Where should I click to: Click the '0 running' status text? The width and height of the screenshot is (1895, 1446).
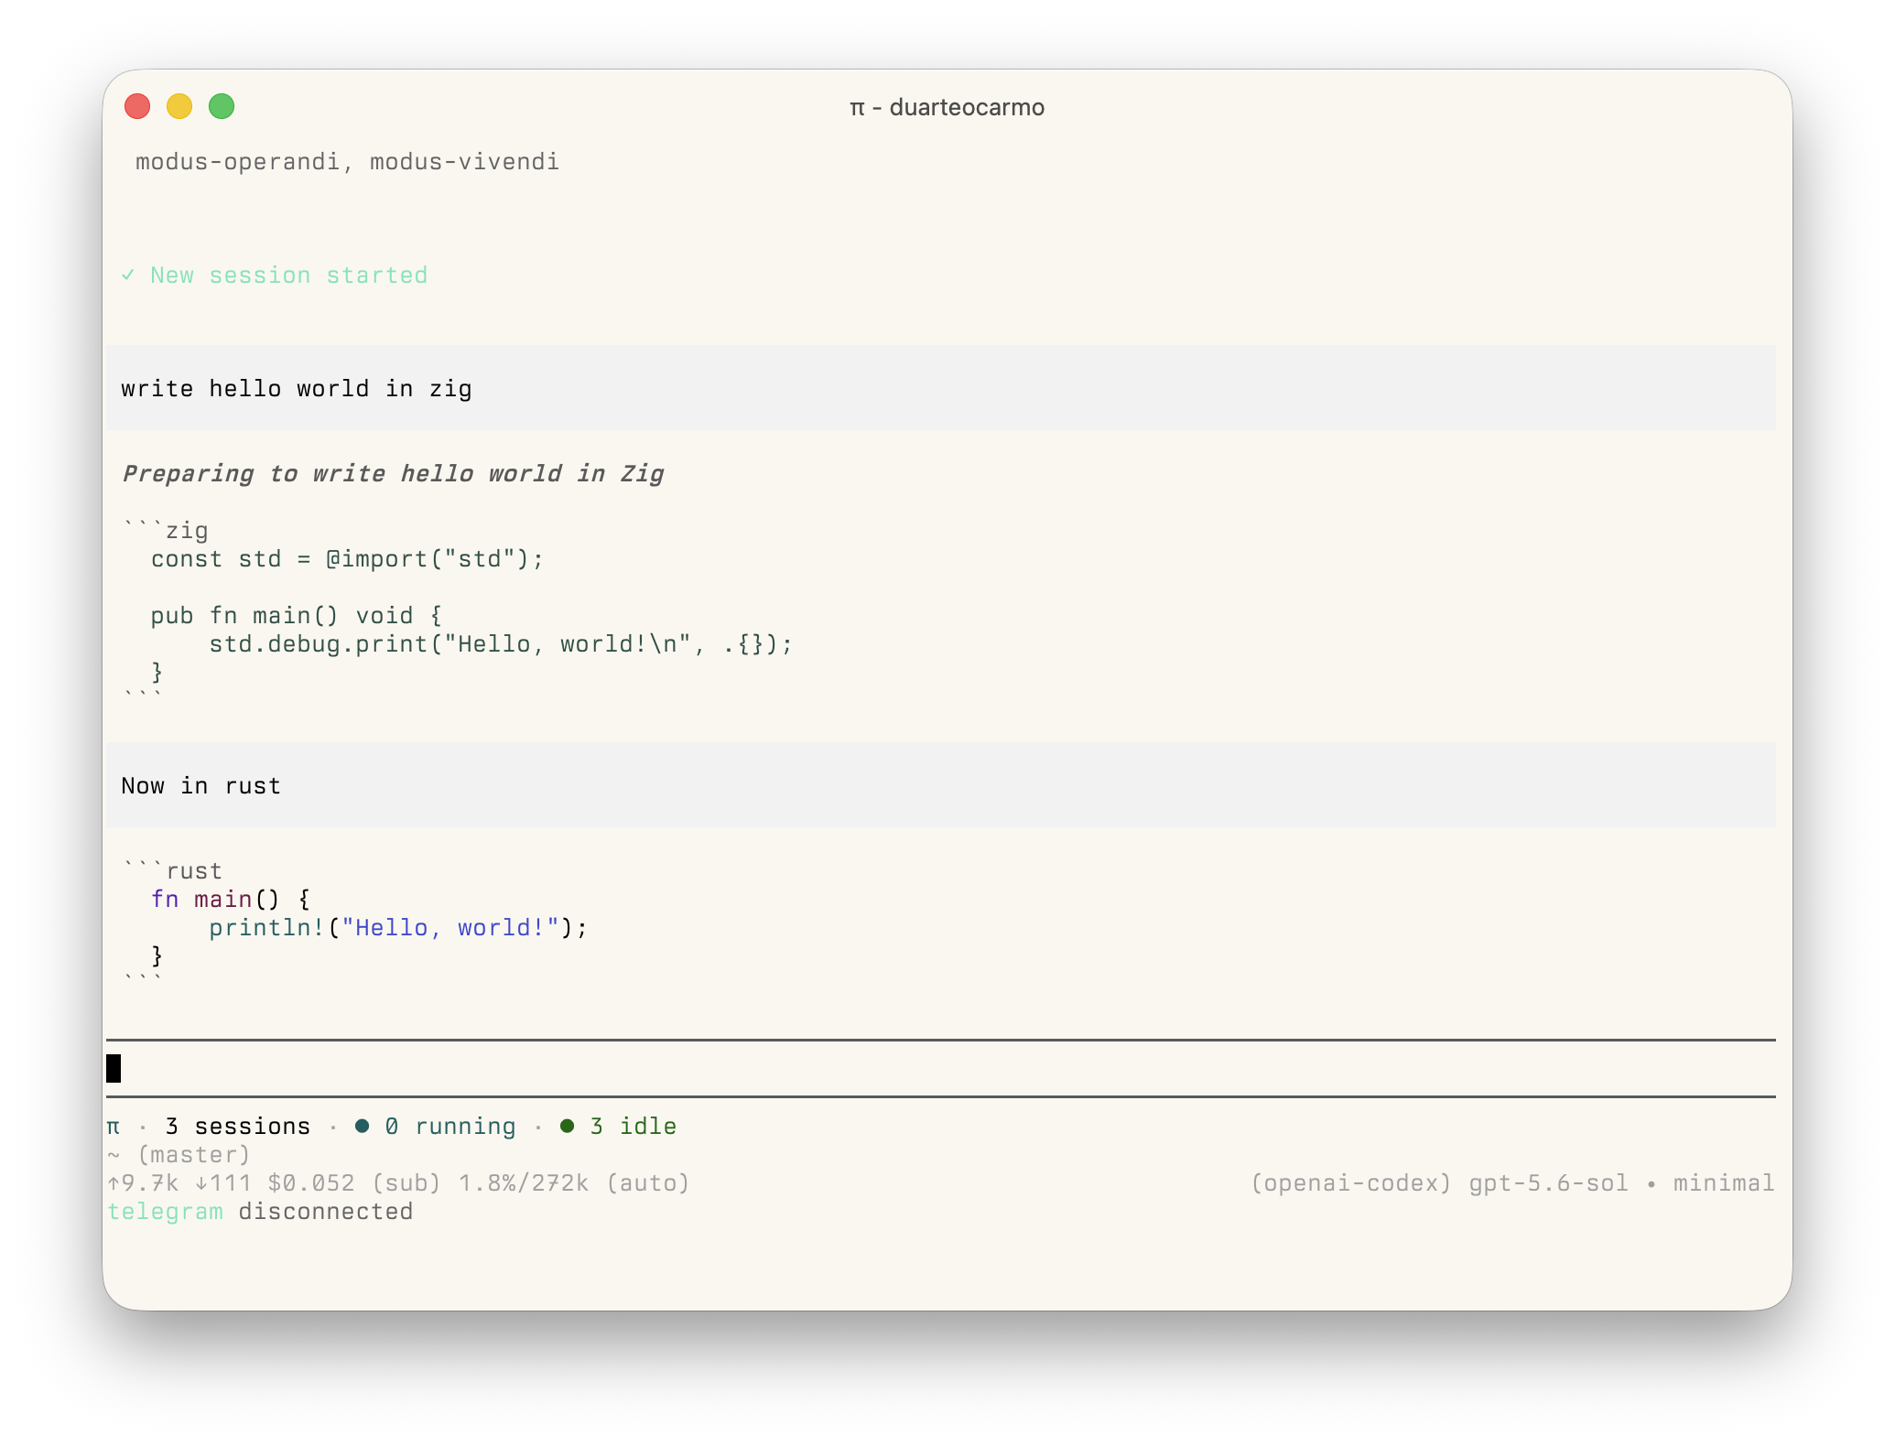pyautogui.click(x=449, y=1127)
